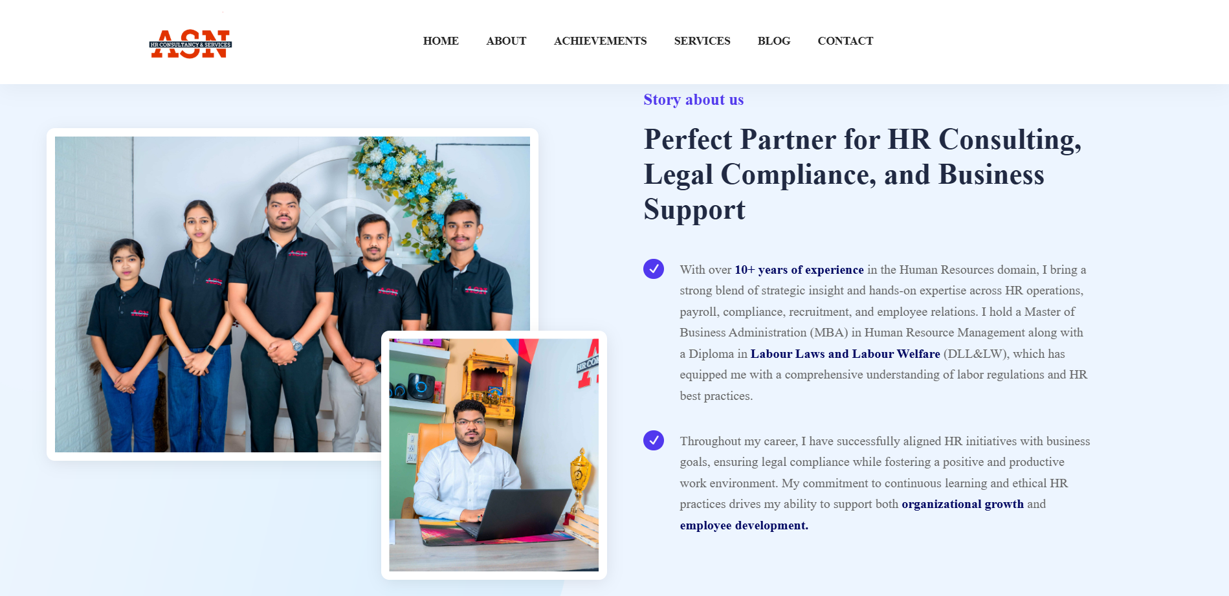Click the bold 'organizational growth' text

click(962, 503)
